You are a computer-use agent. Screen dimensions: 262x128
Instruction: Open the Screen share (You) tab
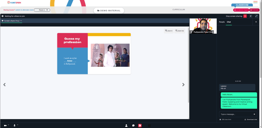(x=12, y=21)
